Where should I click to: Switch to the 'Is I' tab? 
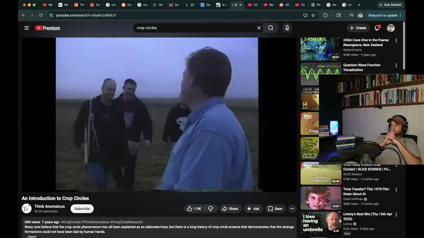click(x=222, y=5)
